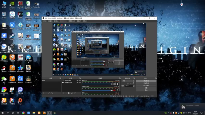Screen dimensions: 205x115
Task: Enable 工作室模式 studio mode button
Action: tap(146, 86)
